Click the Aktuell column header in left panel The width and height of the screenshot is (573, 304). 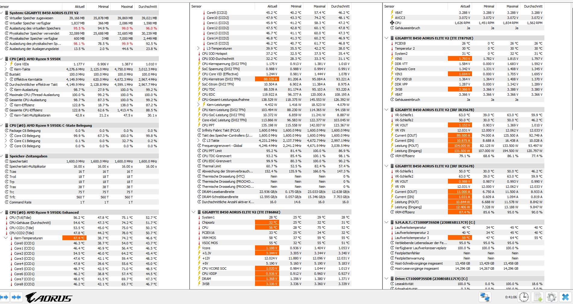click(74, 6)
